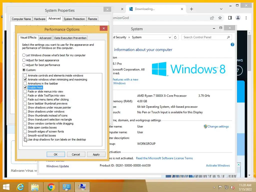Open Chrome tab search chevron

(221, 9)
